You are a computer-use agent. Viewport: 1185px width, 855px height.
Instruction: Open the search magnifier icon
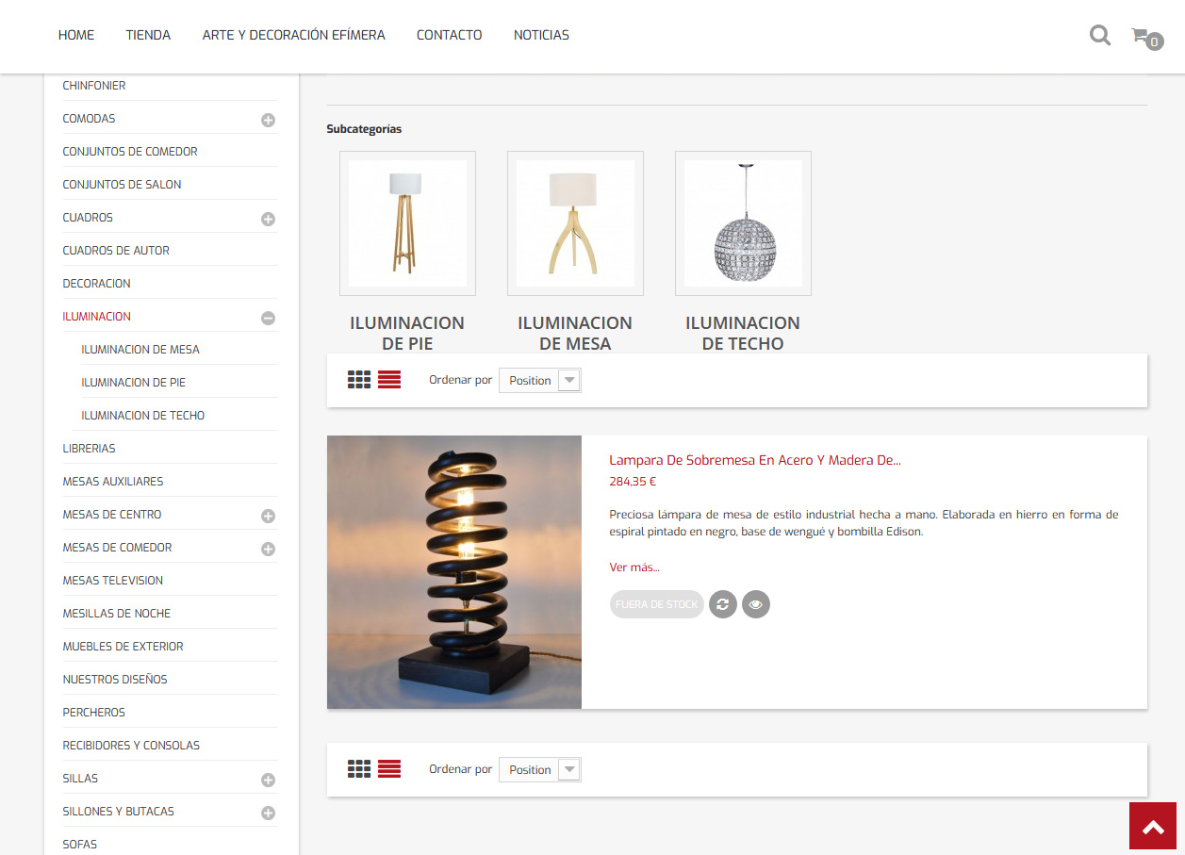(1099, 36)
